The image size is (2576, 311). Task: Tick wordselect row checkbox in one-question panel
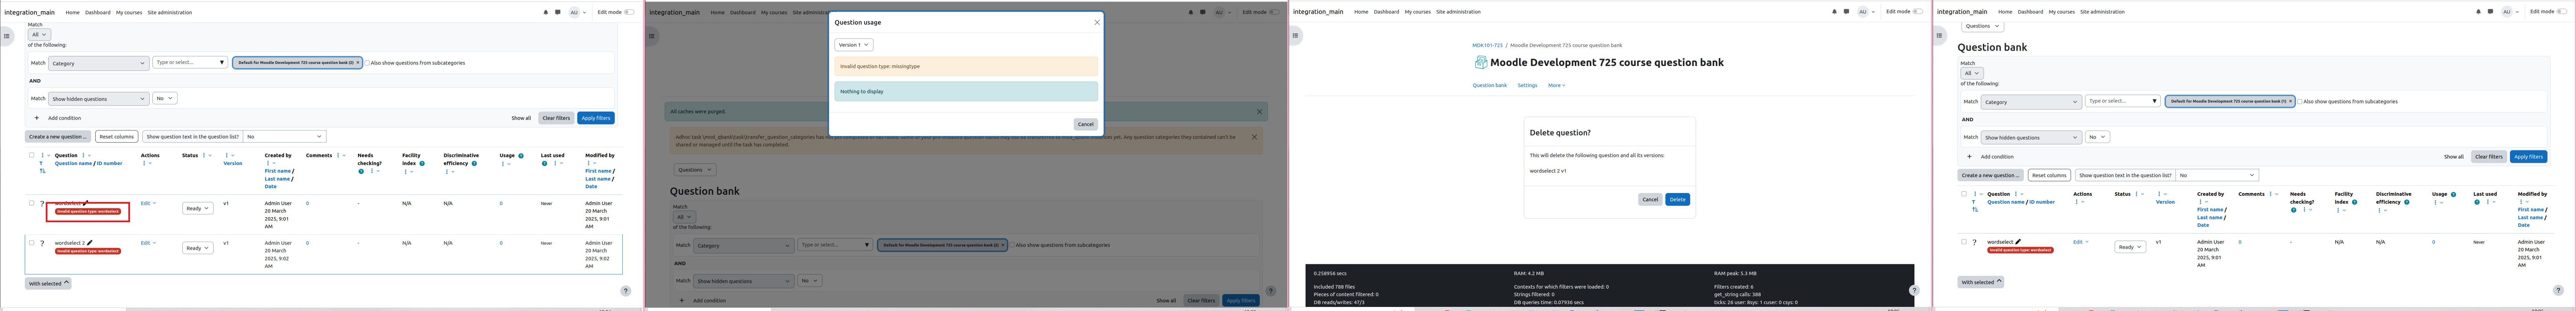(1964, 242)
